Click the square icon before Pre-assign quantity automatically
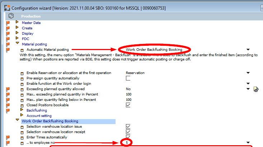 (22, 78)
